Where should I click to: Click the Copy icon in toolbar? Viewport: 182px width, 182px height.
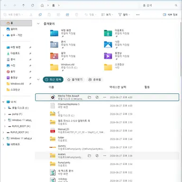(x=40, y=15)
